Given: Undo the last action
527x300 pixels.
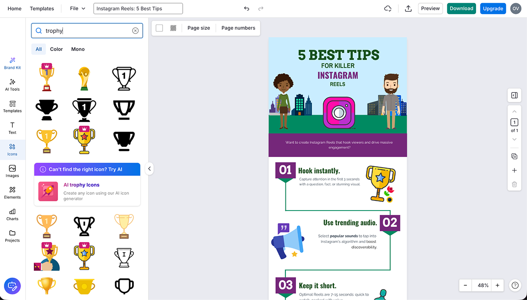Looking at the screenshot, I should tap(246, 8).
